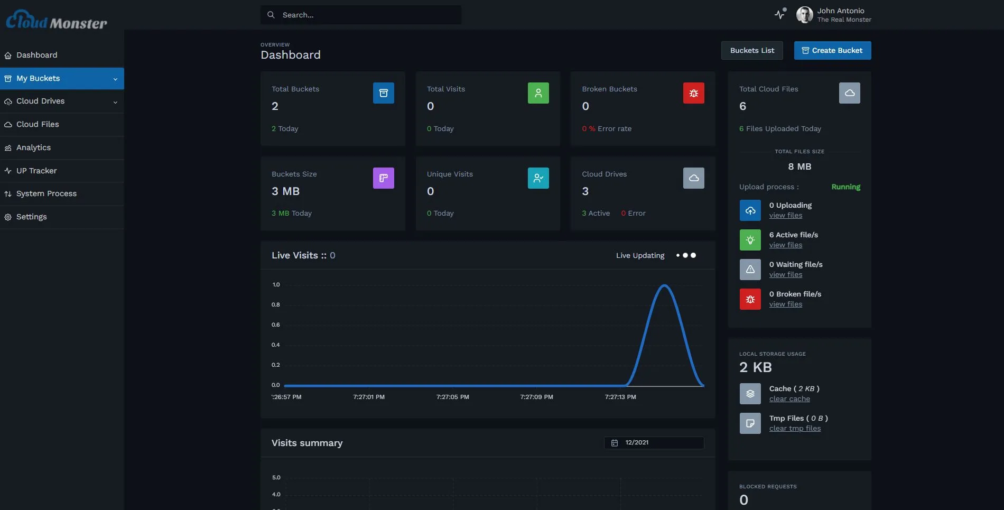Click the activity pulse icon in header
This screenshot has width=1004, height=510.
(x=780, y=14)
